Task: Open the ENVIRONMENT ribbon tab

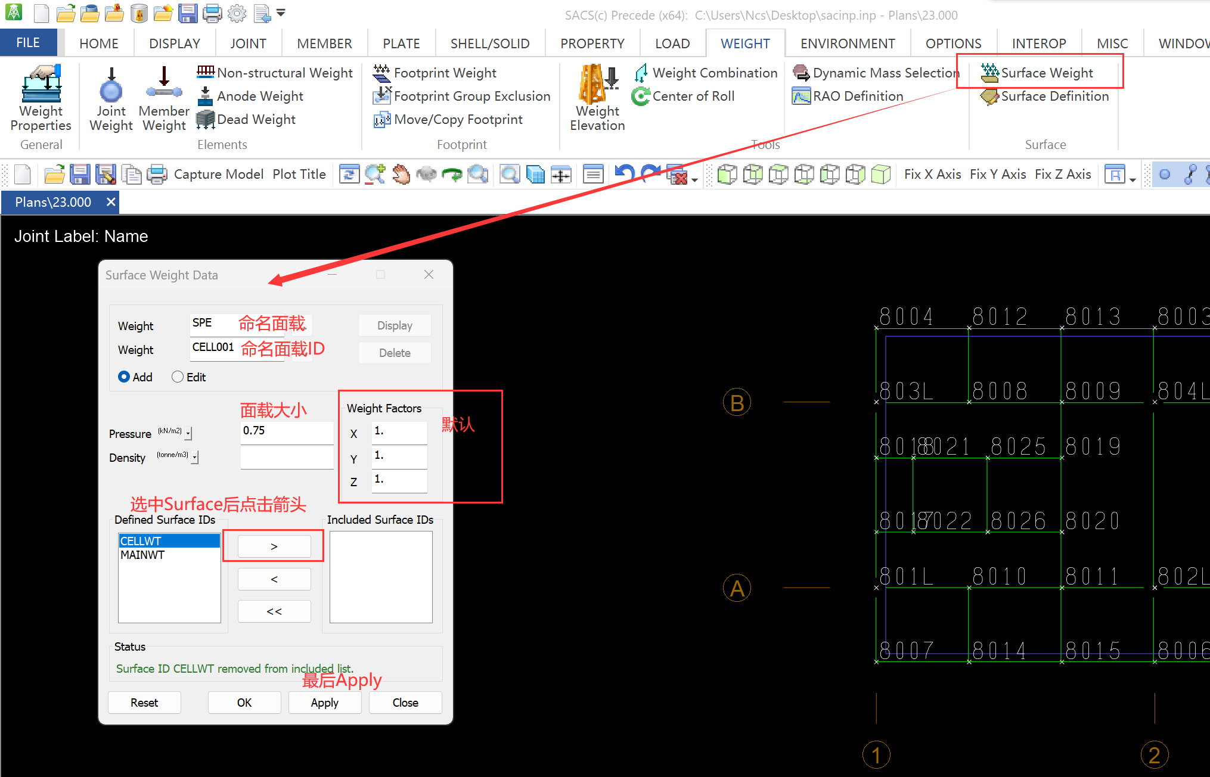Action: point(847,43)
